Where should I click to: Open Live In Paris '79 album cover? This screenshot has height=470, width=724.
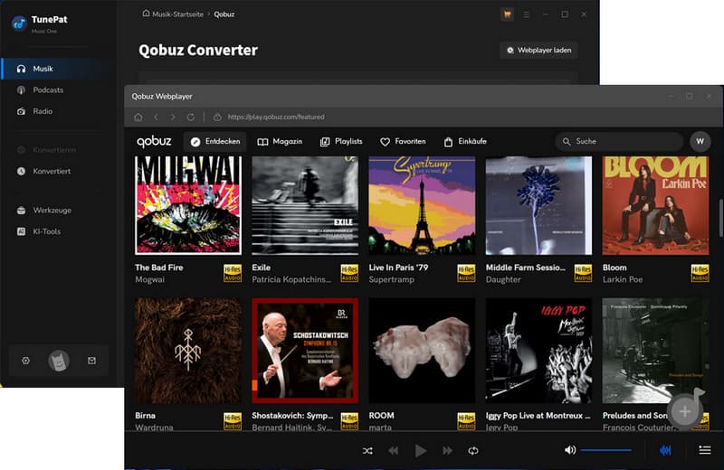pos(422,205)
